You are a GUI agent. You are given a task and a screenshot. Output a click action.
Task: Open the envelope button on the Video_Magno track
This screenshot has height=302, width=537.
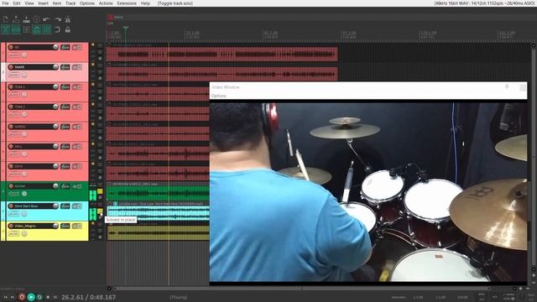pyautogui.click(x=14, y=233)
